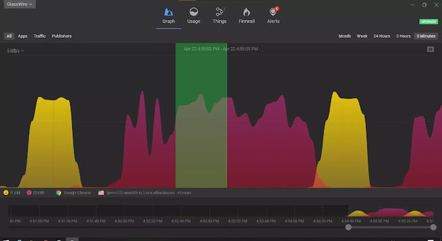The width and height of the screenshot is (442, 241).
Task: Set time range to Week
Action: click(362, 36)
